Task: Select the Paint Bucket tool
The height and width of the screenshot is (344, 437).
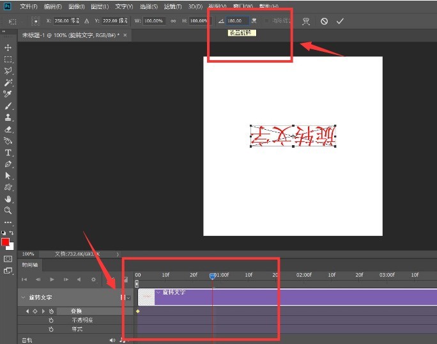Action: click(x=8, y=141)
